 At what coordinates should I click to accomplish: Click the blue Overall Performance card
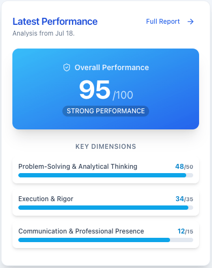105,89
